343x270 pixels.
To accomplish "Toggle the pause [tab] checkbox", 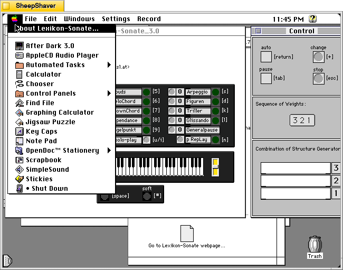I will pyautogui.click(x=266, y=78).
